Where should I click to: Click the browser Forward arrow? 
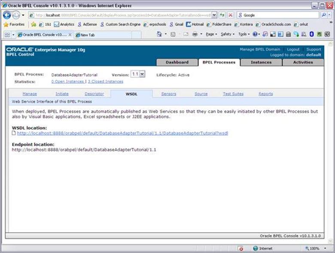click(x=16, y=15)
